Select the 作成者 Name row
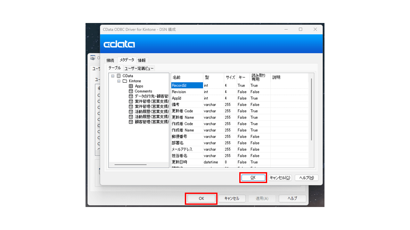The height and width of the screenshot is (230, 410). coord(240,130)
